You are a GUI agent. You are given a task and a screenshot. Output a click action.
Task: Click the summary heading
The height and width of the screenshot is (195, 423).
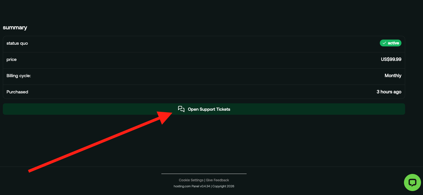(x=15, y=27)
